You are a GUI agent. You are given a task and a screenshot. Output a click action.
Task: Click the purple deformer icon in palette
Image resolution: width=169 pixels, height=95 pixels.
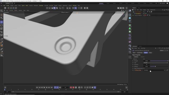pos(130,35)
